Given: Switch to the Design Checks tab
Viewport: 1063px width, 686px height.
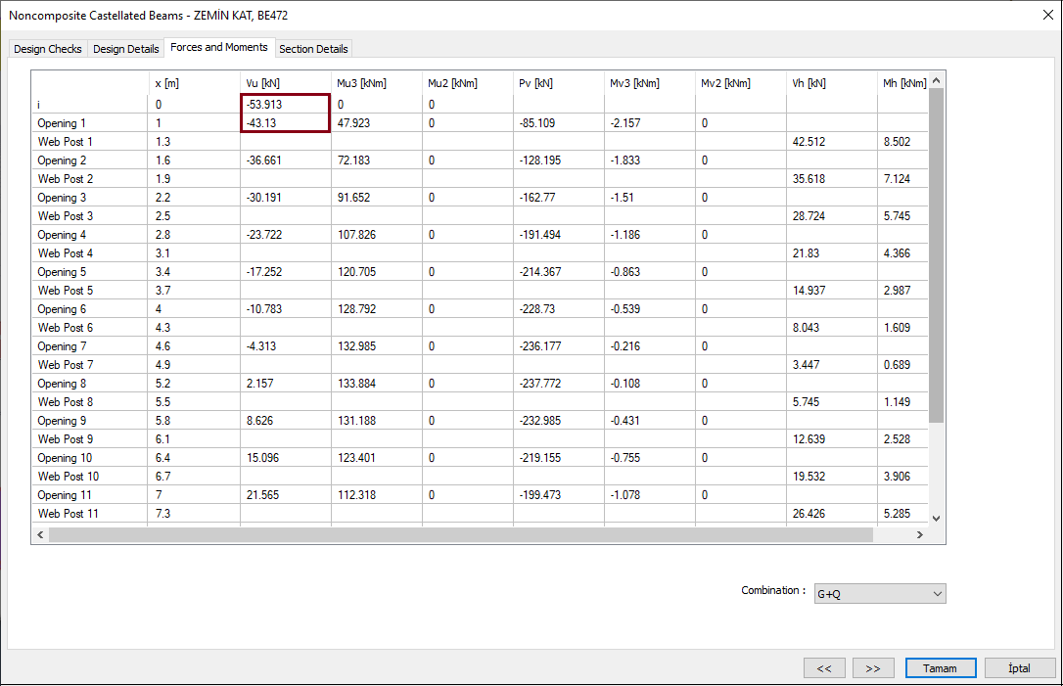Looking at the screenshot, I should click(x=47, y=48).
